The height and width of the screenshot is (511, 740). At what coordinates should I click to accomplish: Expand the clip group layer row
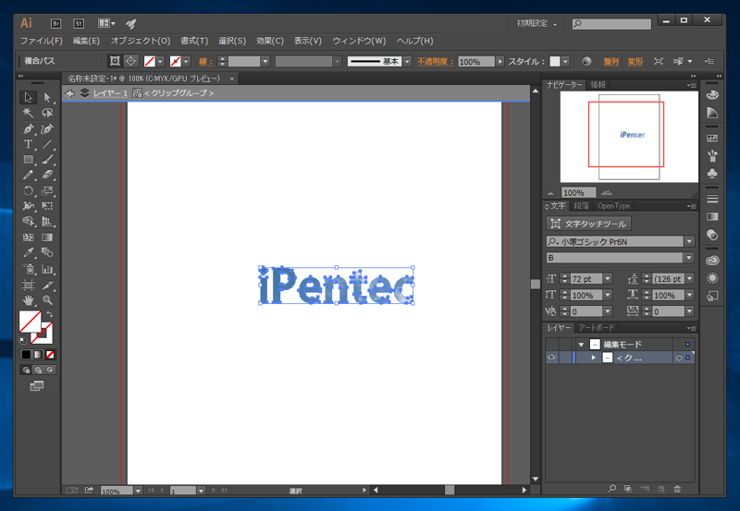coord(593,358)
